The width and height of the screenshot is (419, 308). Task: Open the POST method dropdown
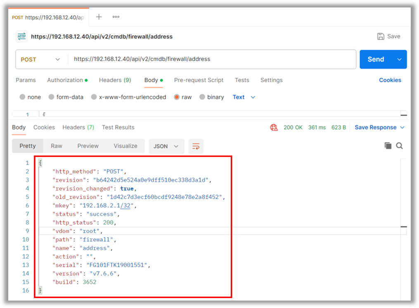pos(40,59)
